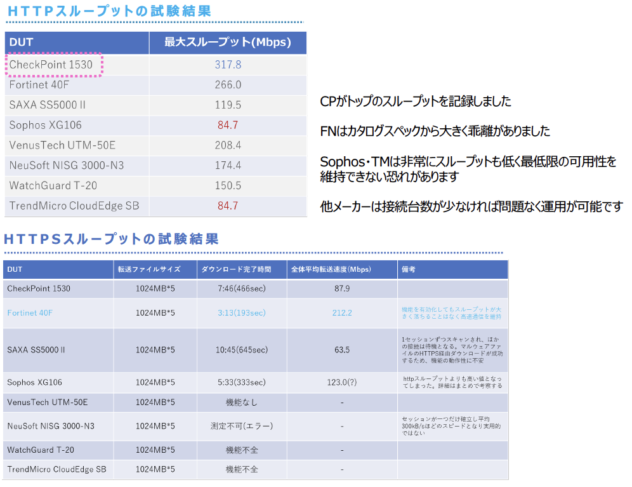Select the 317.8 throughput value
Screen dimensions: 632x487
click(x=228, y=65)
